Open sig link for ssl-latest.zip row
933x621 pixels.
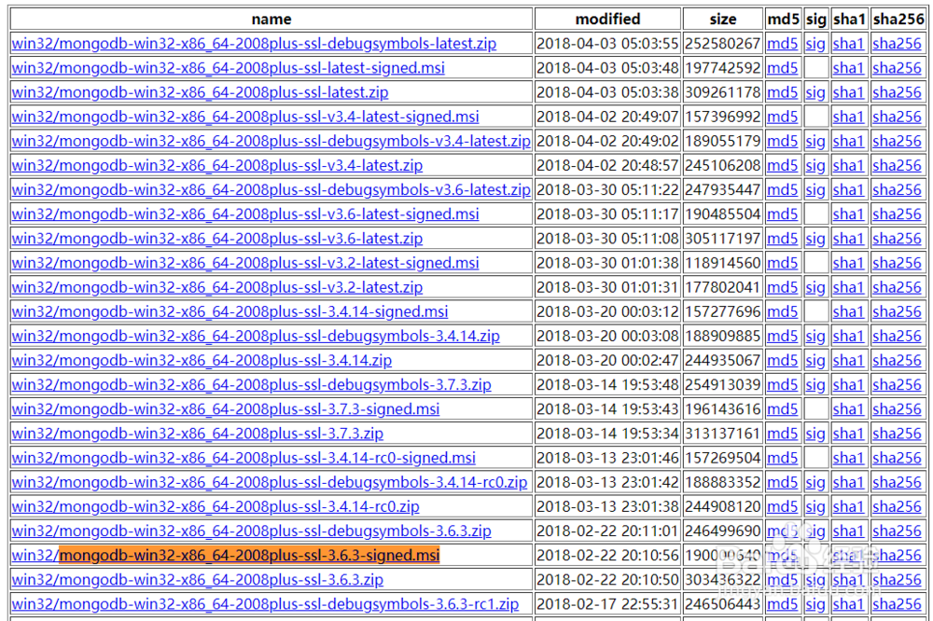(815, 92)
